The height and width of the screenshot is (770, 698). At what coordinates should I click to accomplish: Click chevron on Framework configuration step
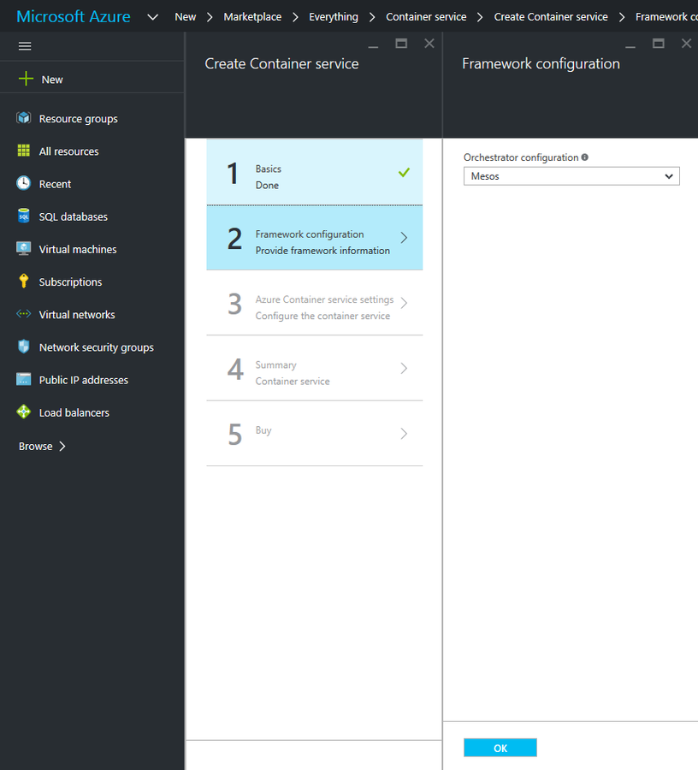pyautogui.click(x=404, y=238)
